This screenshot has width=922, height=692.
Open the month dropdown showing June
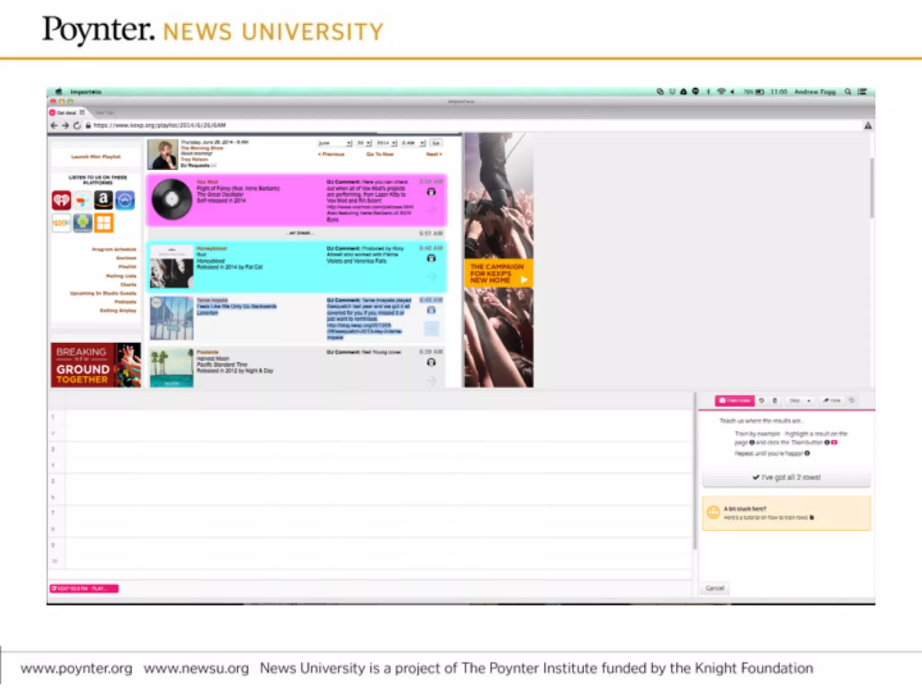pyautogui.click(x=335, y=143)
